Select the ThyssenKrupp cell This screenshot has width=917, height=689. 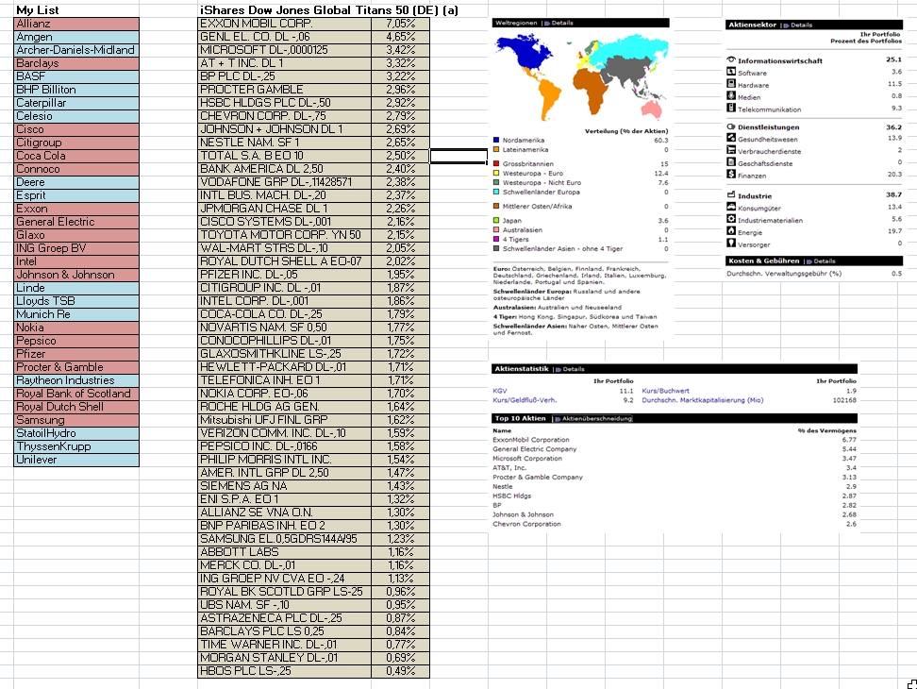[76, 446]
